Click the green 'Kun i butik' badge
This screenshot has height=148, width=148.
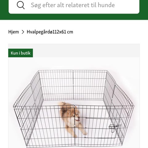pos(21,53)
